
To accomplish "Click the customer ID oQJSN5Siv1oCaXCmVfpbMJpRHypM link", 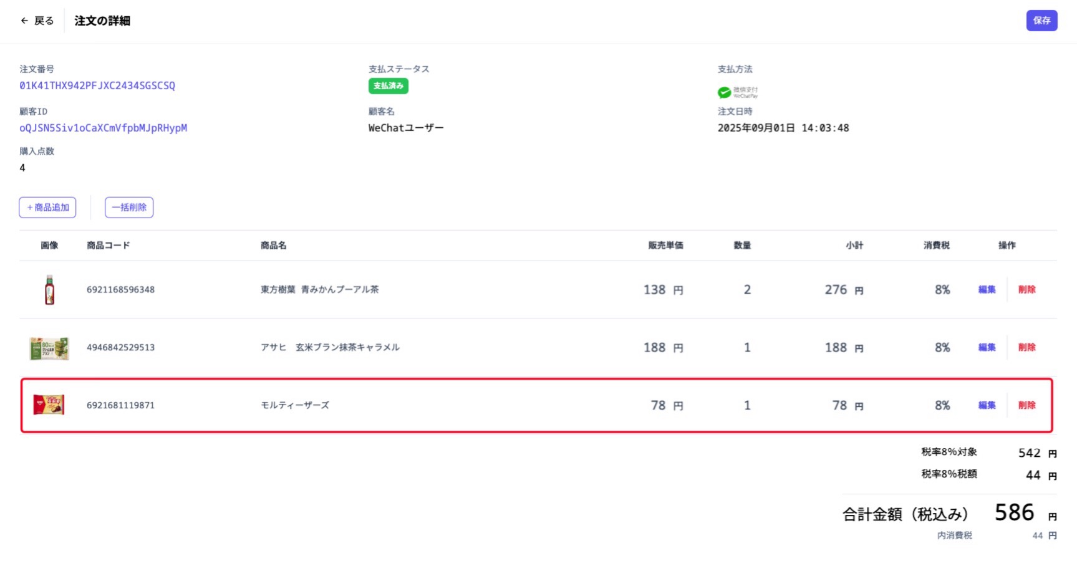I will pos(102,128).
